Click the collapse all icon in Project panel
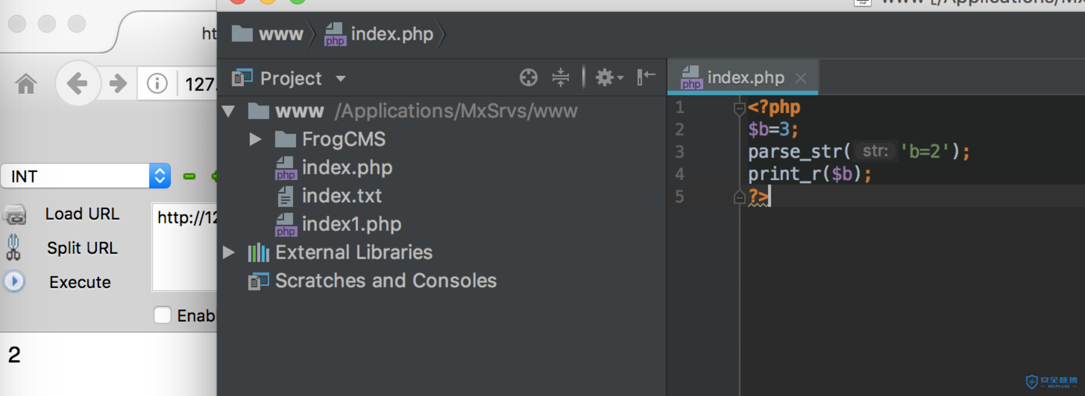The width and height of the screenshot is (1085, 396). (x=561, y=78)
